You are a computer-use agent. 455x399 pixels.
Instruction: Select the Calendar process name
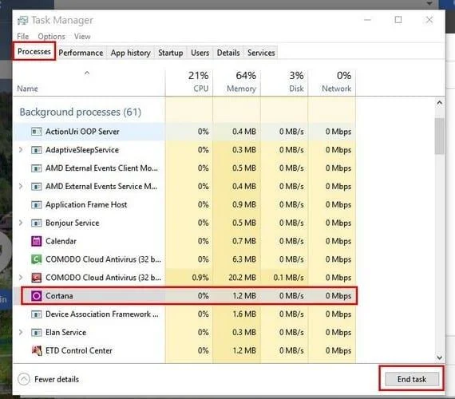(x=61, y=241)
